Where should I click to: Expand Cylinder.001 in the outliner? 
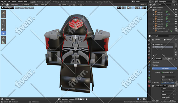coord(153,29)
